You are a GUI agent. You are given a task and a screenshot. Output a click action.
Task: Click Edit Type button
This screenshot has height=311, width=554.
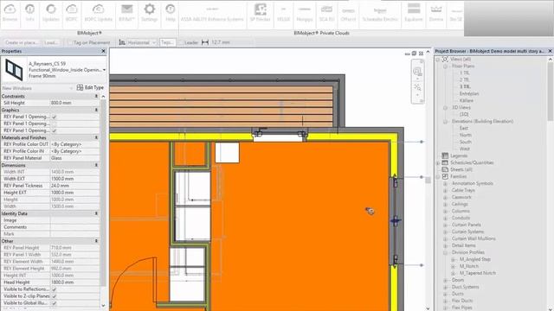tap(90, 87)
